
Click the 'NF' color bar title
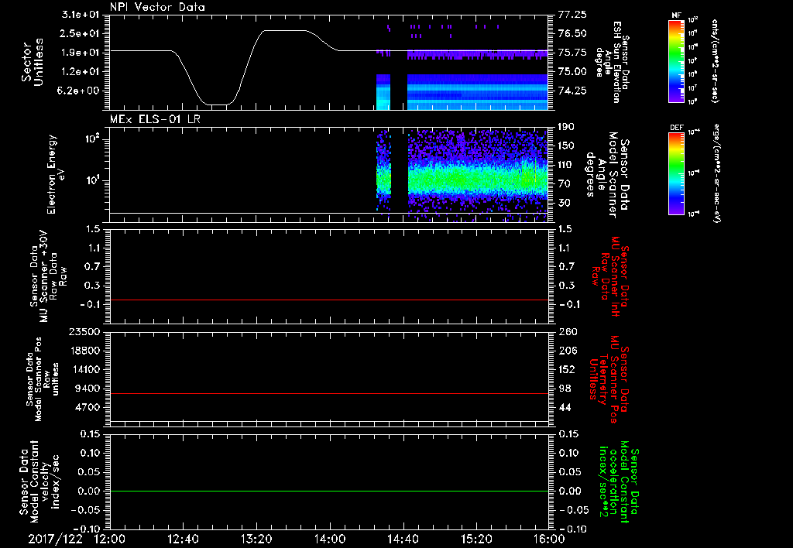677,15
